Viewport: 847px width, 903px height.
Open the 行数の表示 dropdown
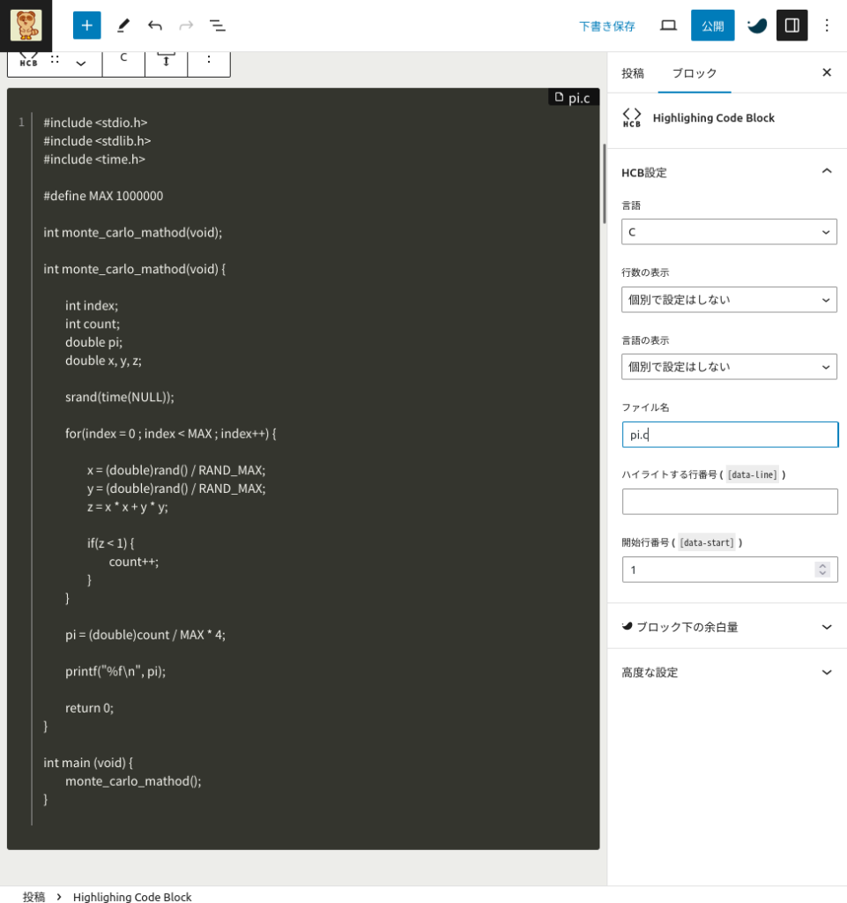point(729,300)
